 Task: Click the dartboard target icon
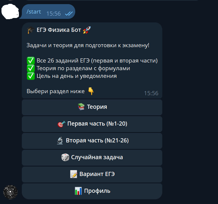point(61,124)
